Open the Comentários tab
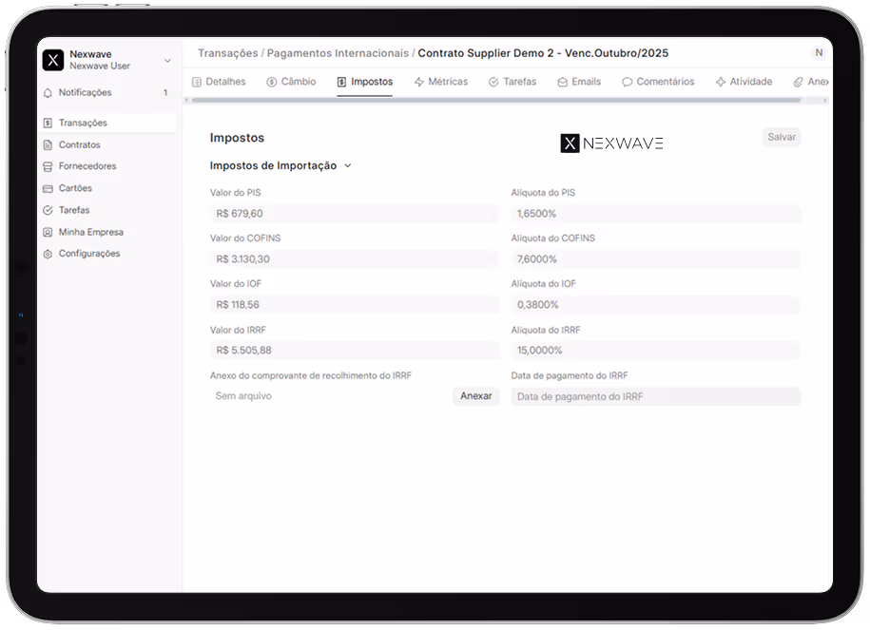The width and height of the screenshot is (870, 630). (658, 82)
